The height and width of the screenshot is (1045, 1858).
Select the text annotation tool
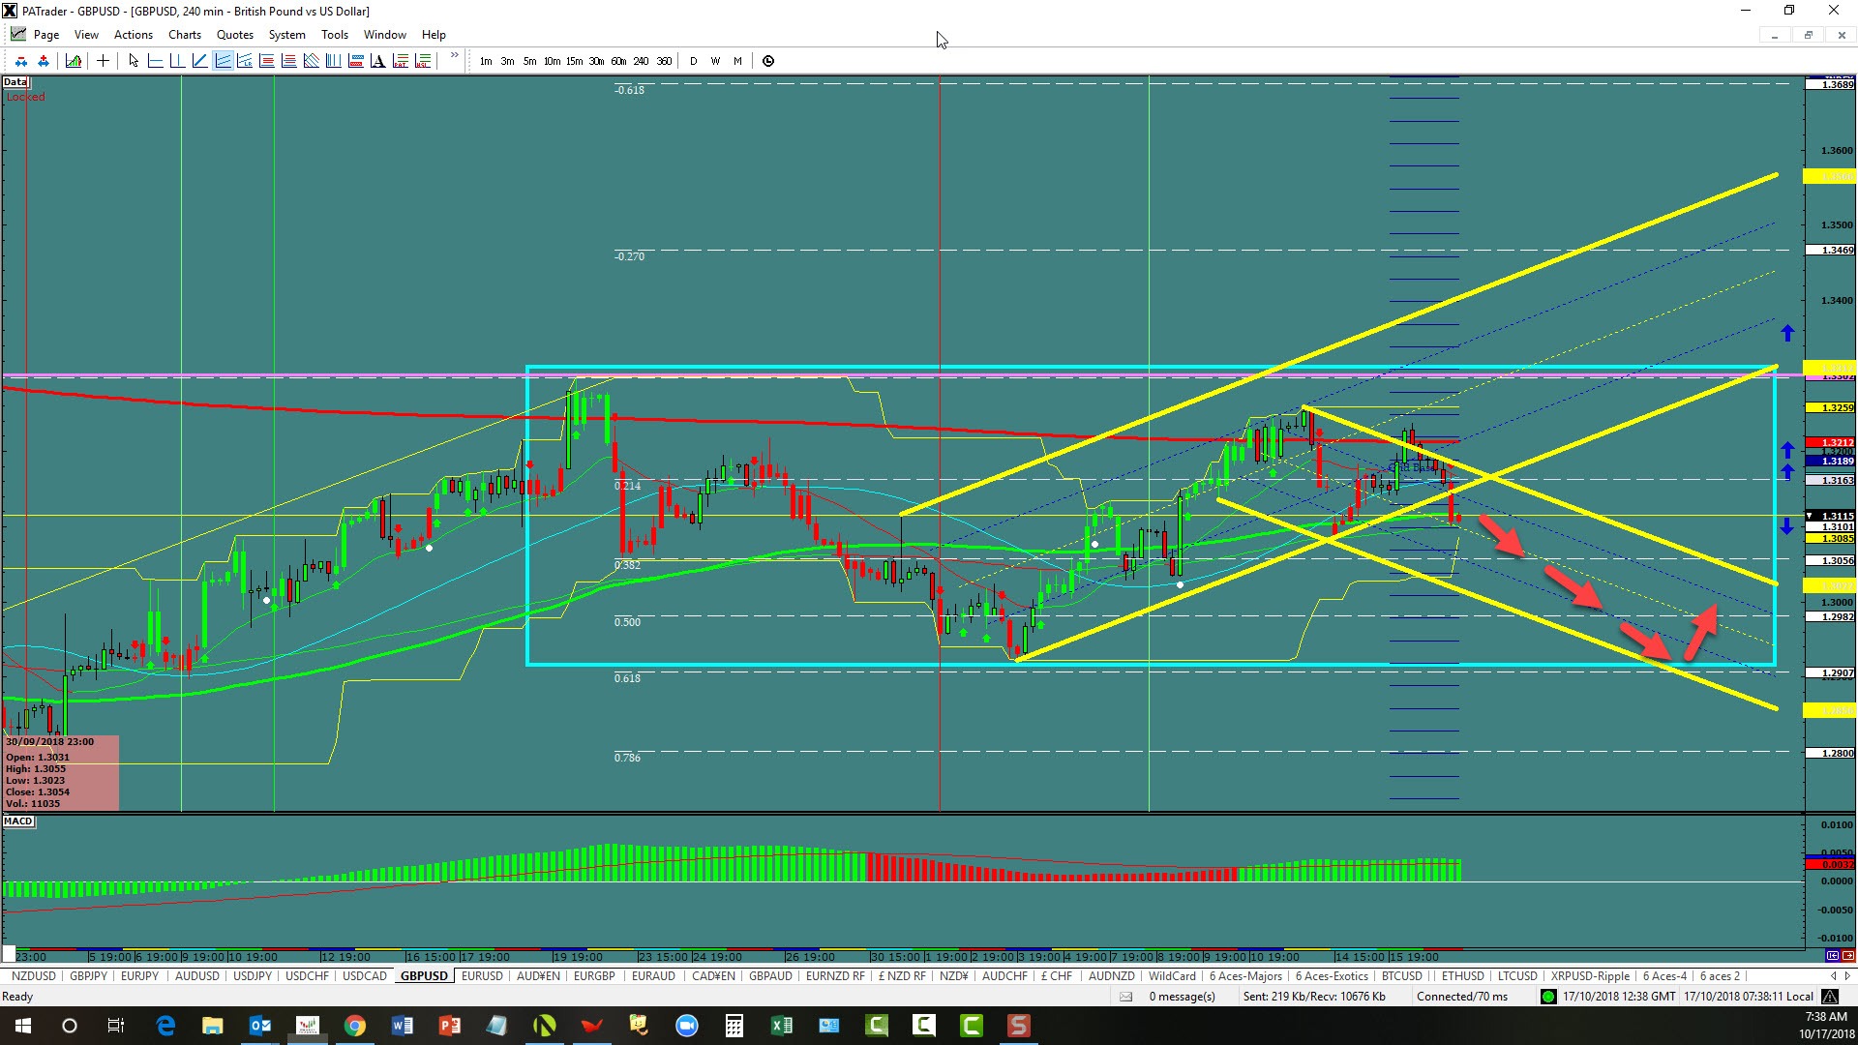377,61
